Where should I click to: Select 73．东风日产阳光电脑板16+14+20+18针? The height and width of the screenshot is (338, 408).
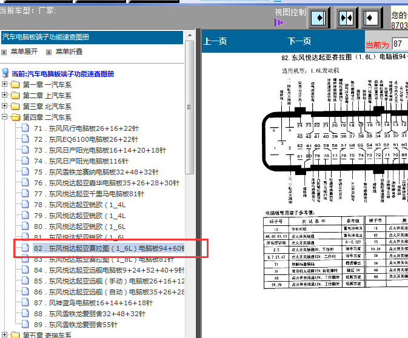[x=100, y=150]
